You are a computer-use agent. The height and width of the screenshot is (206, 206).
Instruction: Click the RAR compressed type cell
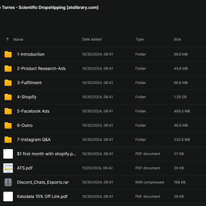pos(149,182)
